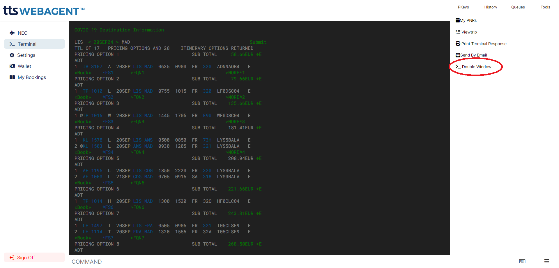Viewport: 559px width, 268px height.
Task: Click the NEO airplane icon
Action: click(12, 33)
